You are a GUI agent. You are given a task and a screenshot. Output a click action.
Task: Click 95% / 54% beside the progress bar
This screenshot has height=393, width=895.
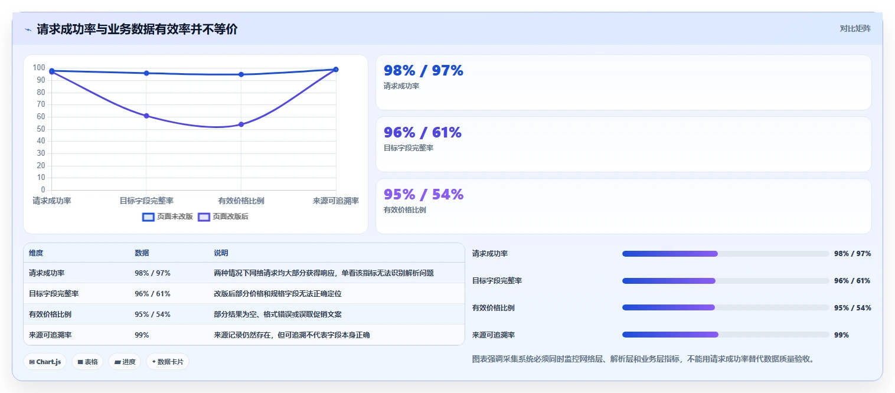click(x=852, y=307)
